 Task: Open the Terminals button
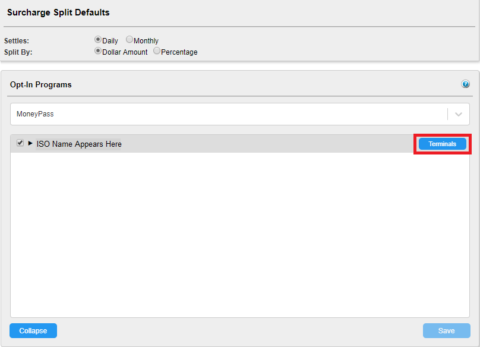coord(443,144)
